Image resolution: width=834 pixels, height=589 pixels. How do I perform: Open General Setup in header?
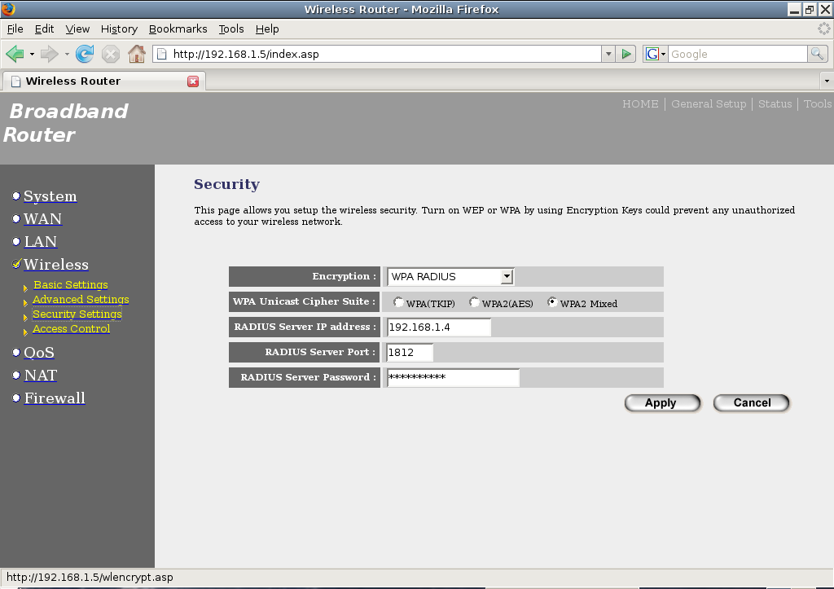[x=709, y=103]
